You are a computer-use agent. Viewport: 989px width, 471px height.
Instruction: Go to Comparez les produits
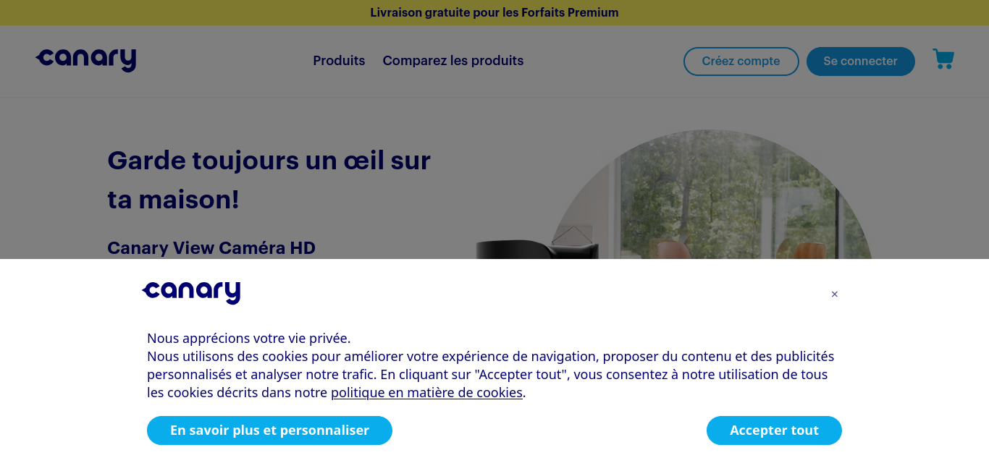pyautogui.click(x=453, y=61)
